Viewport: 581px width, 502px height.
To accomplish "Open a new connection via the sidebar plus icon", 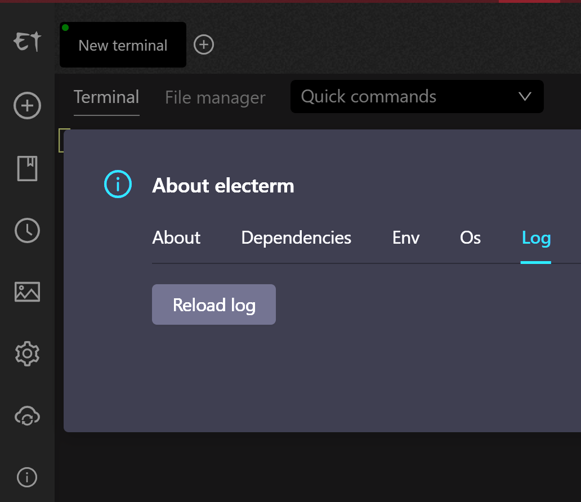I will 26,105.
